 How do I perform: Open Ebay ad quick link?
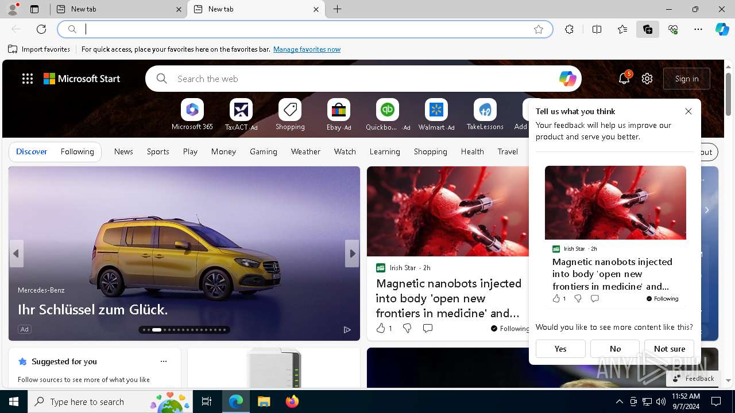click(x=339, y=114)
